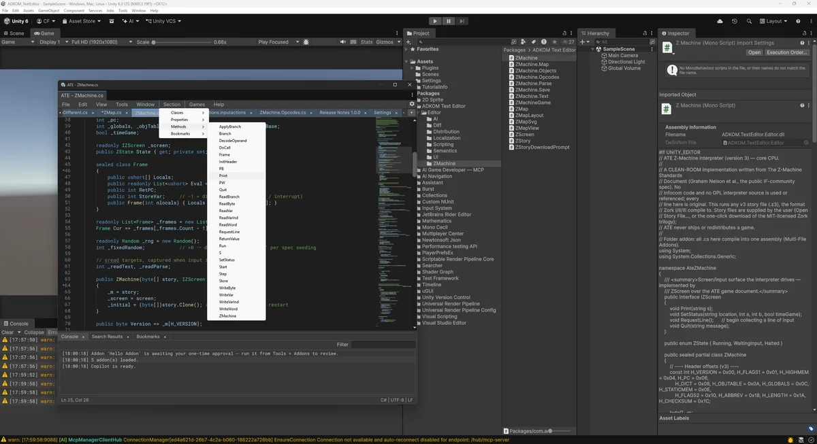Image resolution: width=817 pixels, height=444 pixels.
Task: Select the ZStoryDownloadPrompt script
Action: click(542, 148)
